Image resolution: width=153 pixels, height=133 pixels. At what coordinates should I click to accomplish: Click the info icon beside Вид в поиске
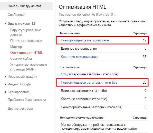34,23
